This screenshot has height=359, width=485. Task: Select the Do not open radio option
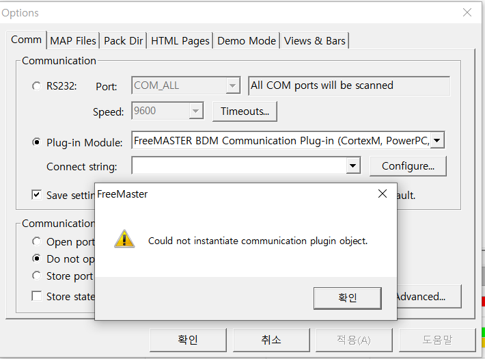[x=36, y=258]
